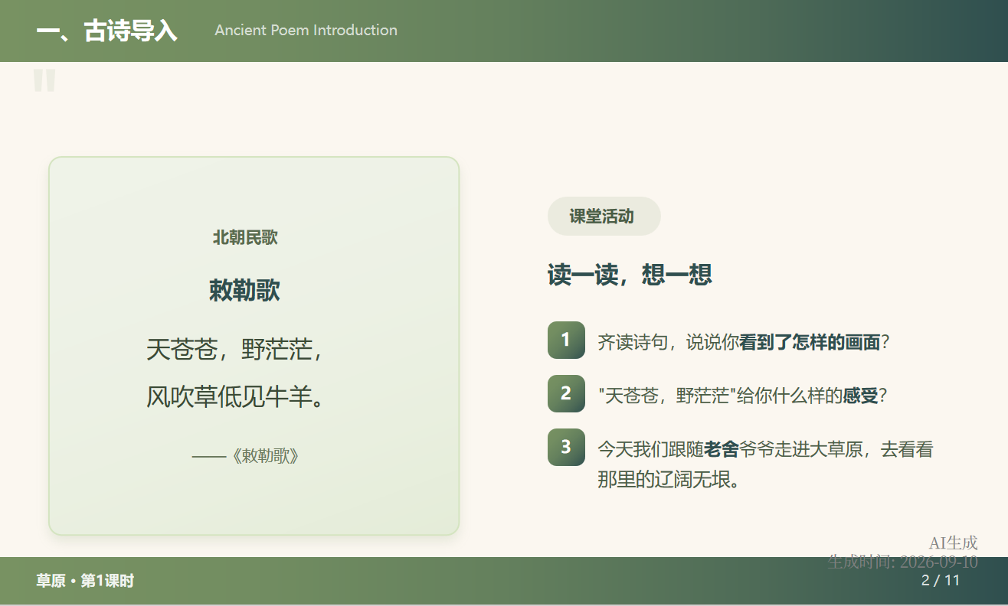Click the question about '天苍苍，野茫茫' 感受
The width and height of the screenshot is (1008, 606).
(741, 396)
